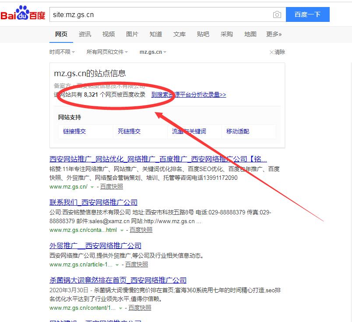Expand the 更多 menu
This screenshot has height=322, width=352.
[x=274, y=34]
